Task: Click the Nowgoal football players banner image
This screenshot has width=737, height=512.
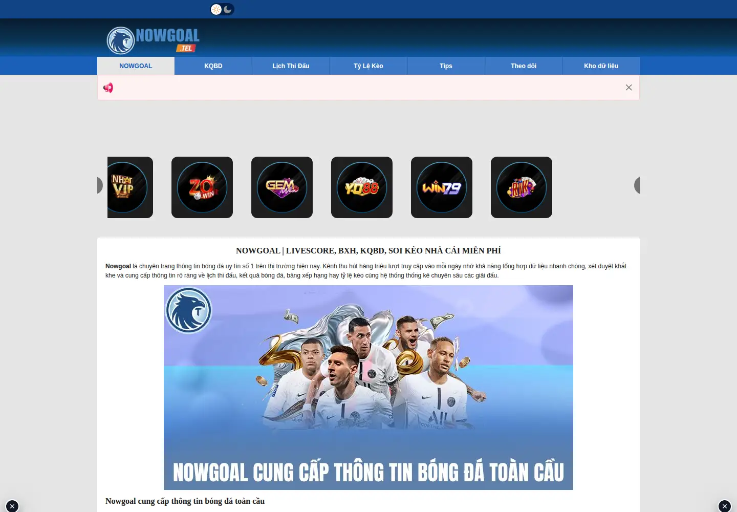Action: (368, 388)
